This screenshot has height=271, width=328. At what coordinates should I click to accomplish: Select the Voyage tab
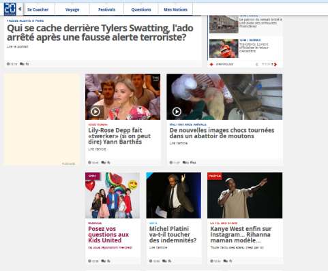(x=72, y=10)
